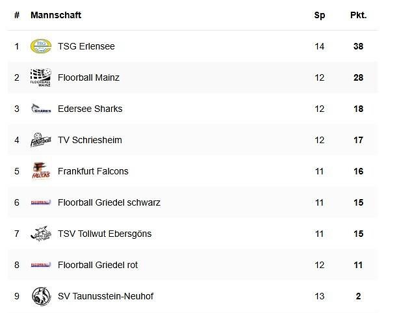The height and width of the screenshot is (313, 399).
Task: Click the Floorball Mainz team logo
Action: point(41,77)
